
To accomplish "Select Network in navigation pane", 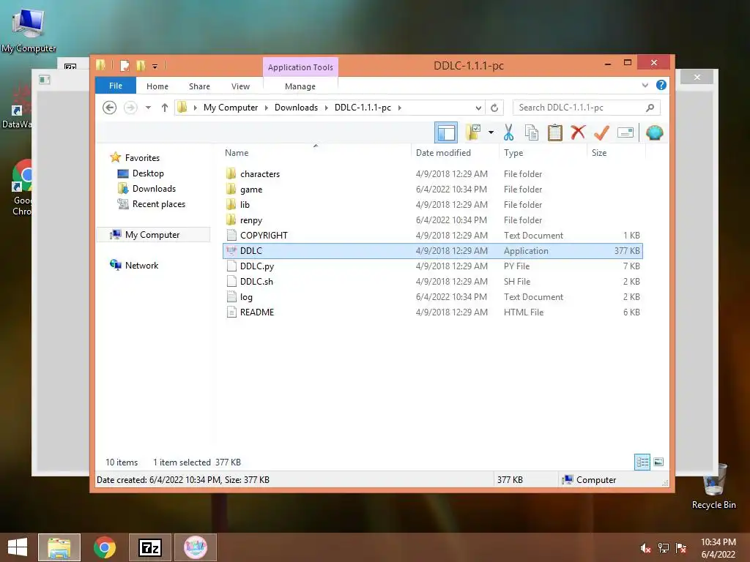I will [135, 265].
